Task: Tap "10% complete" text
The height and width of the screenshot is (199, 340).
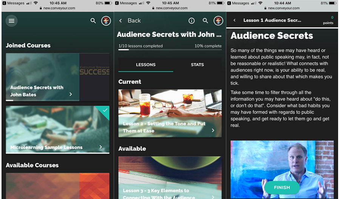Action: click(x=208, y=46)
